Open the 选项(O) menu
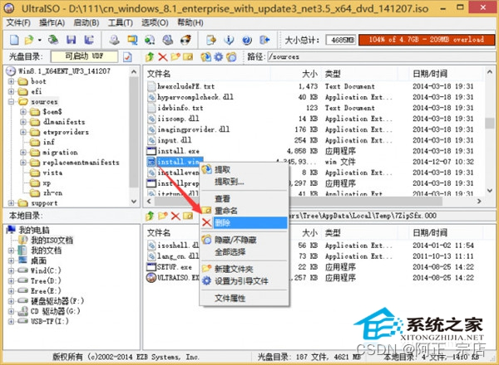This screenshot has width=499, height=365. (155, 23)
